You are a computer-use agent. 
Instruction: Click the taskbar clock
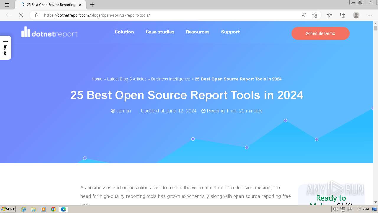pos(363,209)
